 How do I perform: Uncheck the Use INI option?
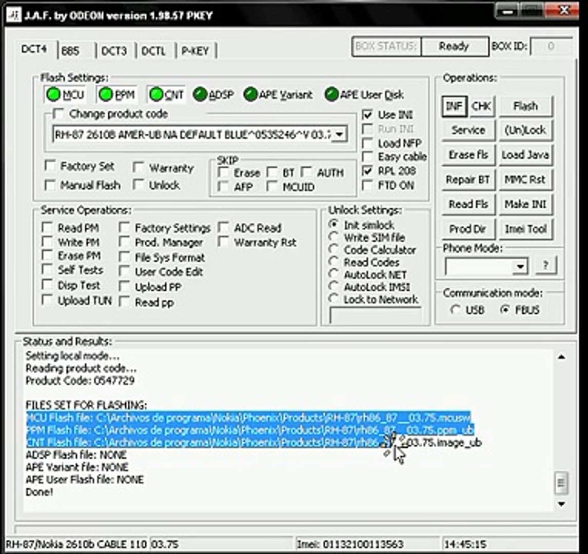(x=367, y=115)
